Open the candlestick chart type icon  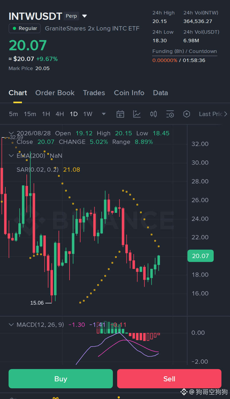154,114
